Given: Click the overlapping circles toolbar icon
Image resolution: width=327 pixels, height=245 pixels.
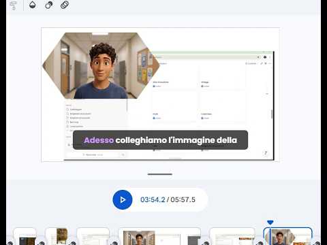Looking at the screenshot, I should click(x=48, y=5).
